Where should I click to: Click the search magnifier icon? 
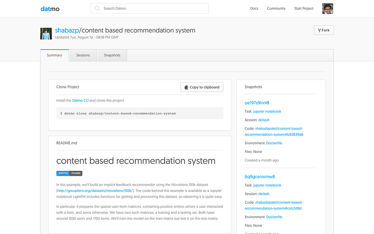[x=97, y=8]
